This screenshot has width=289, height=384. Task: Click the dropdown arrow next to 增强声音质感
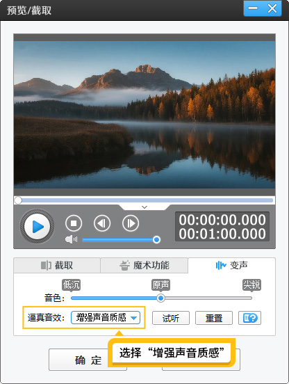(x=133, y=318)
